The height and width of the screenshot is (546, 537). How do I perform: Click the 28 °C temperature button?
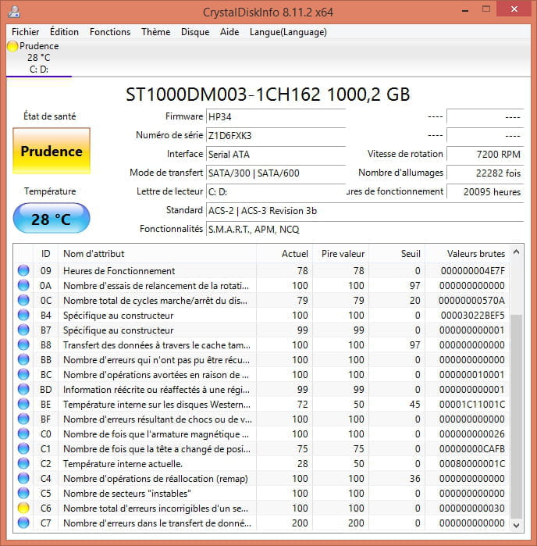52,219
